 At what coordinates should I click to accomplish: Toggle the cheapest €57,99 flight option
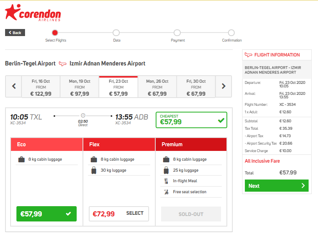(191, 120)
